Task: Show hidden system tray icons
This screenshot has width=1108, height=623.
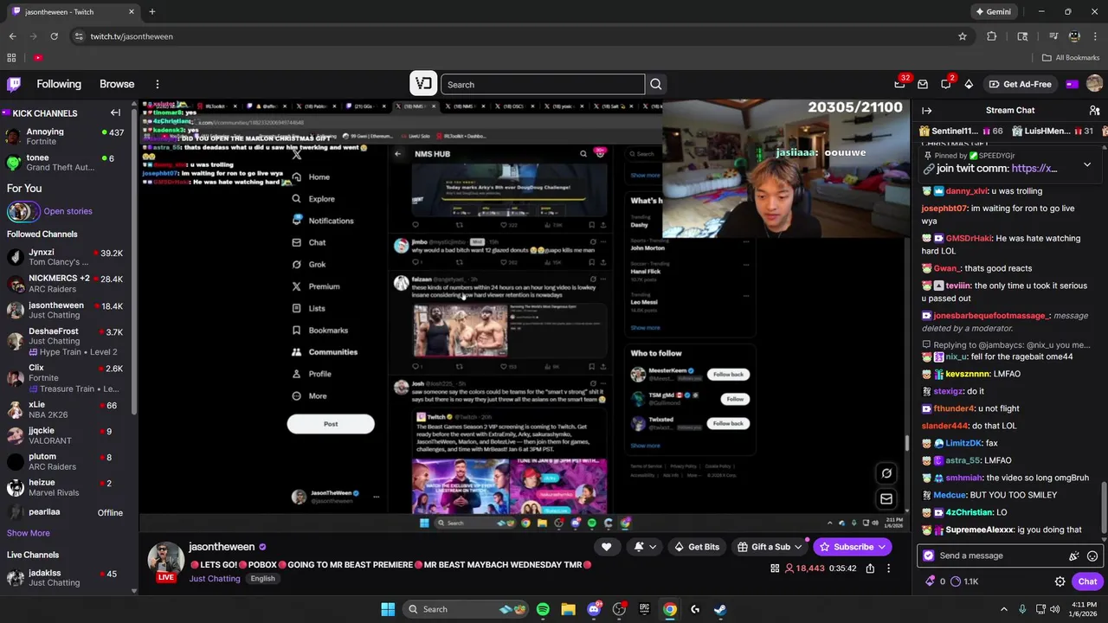Action: tap(1003, 609)
